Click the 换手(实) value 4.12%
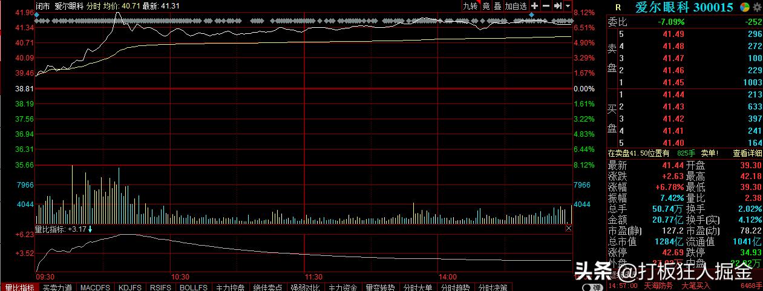Viewport: 763px width, 291px height. (x=750, y=220)
